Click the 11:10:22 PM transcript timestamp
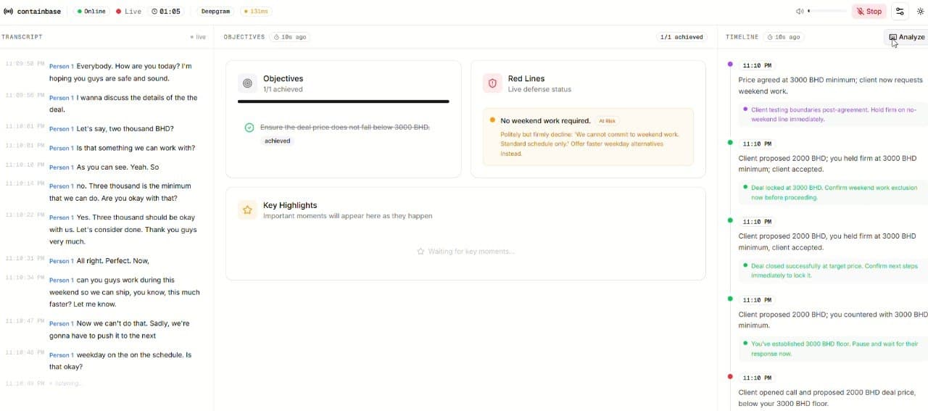The width and height of the screenshot is (928, 411). [24, 215]
